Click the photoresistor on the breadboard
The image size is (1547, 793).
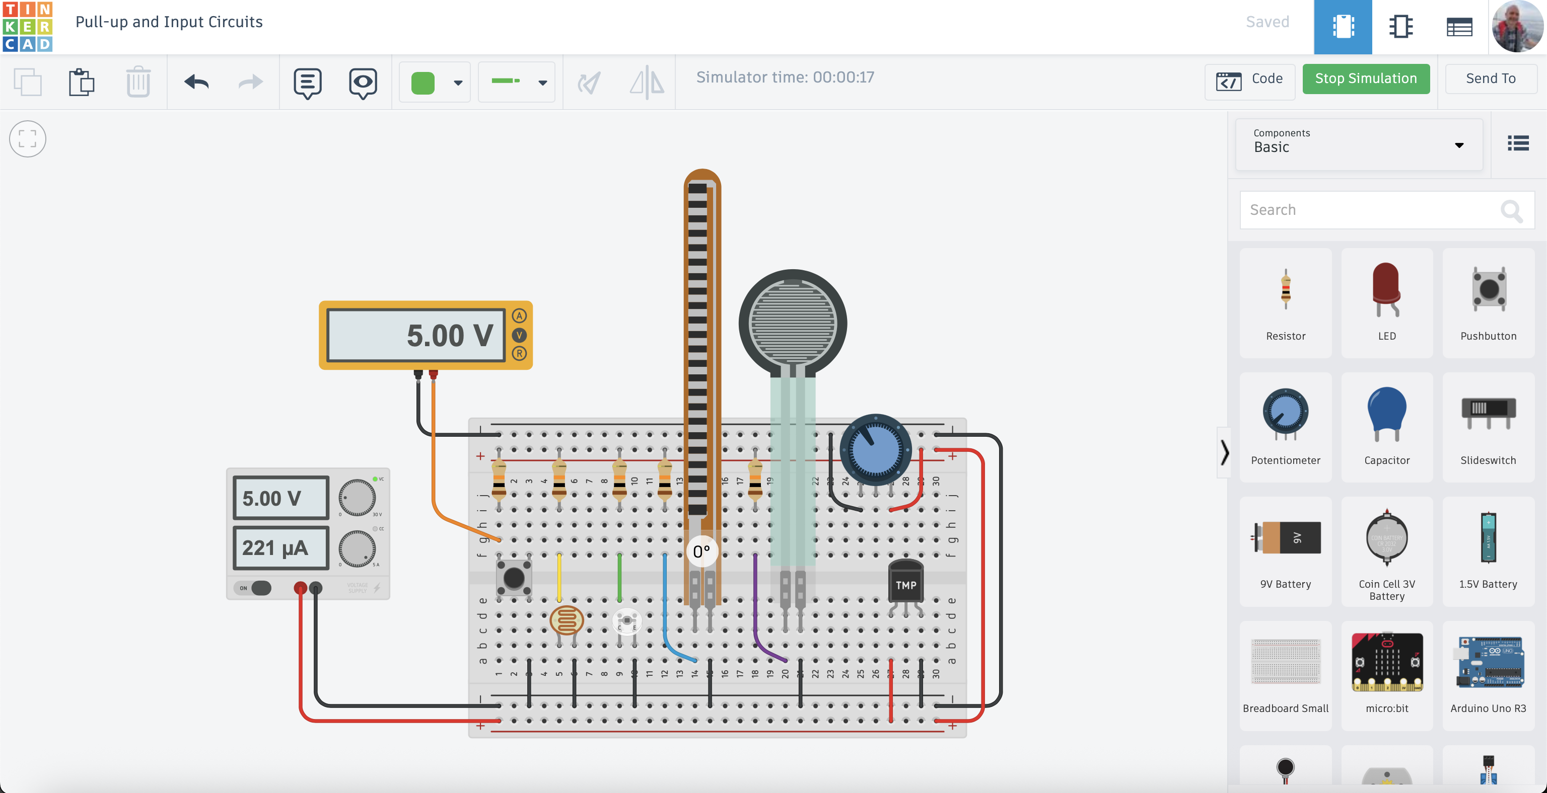tap(567, 620)
